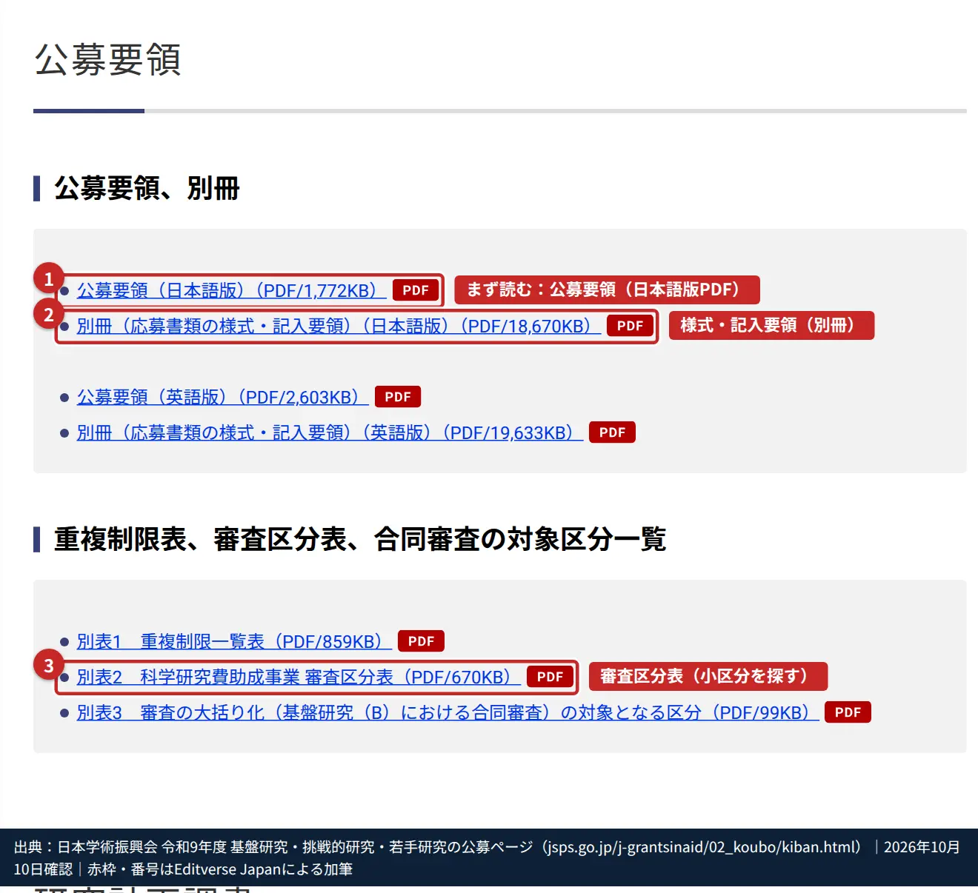Click heading 公募要領、別冊
Viewport: 978px width, 893px height.
click(147, 188)
